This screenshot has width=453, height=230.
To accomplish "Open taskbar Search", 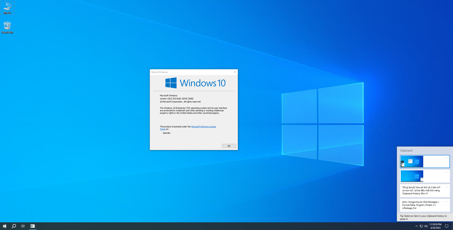I will (x=14, y=226).
